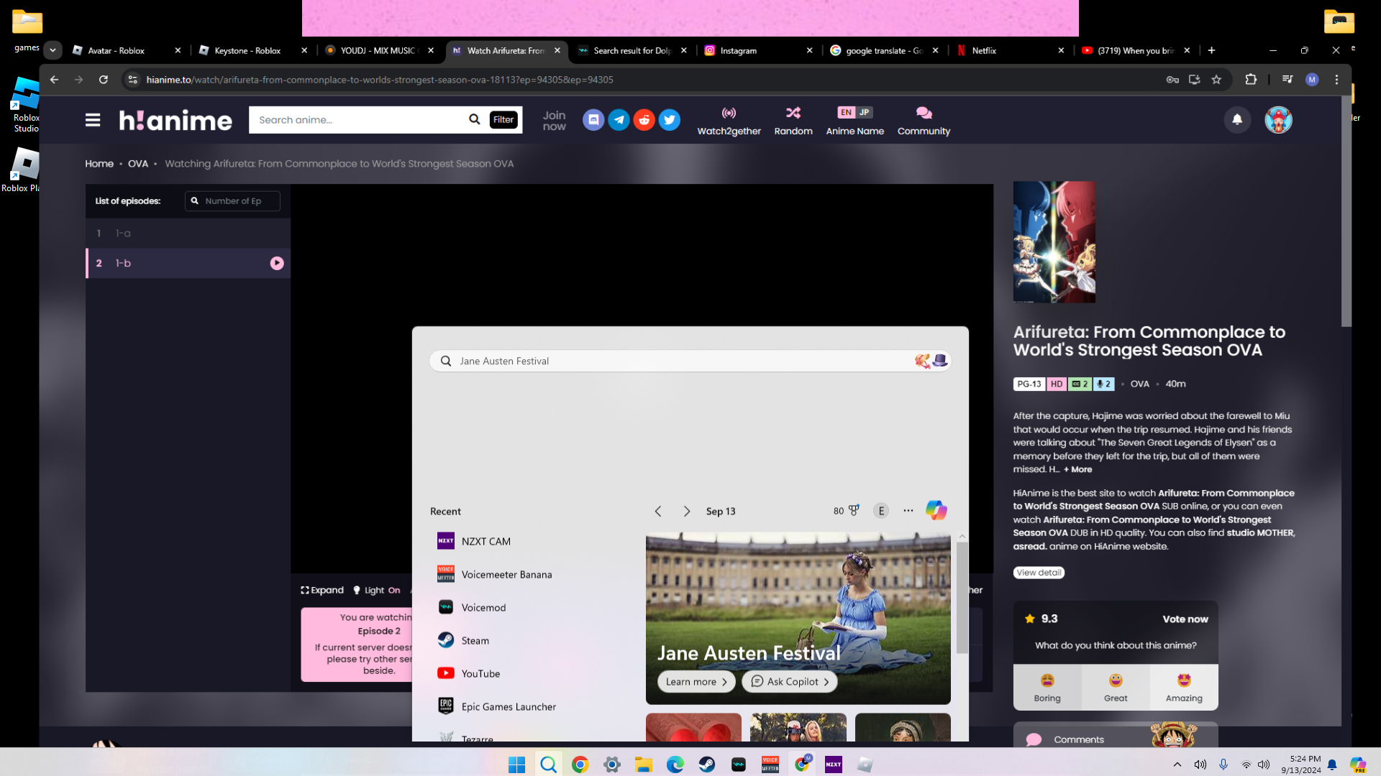Reload the HiAnime page
The height and width of the screenshot is (776, 1381).
[x=104, y=80]
